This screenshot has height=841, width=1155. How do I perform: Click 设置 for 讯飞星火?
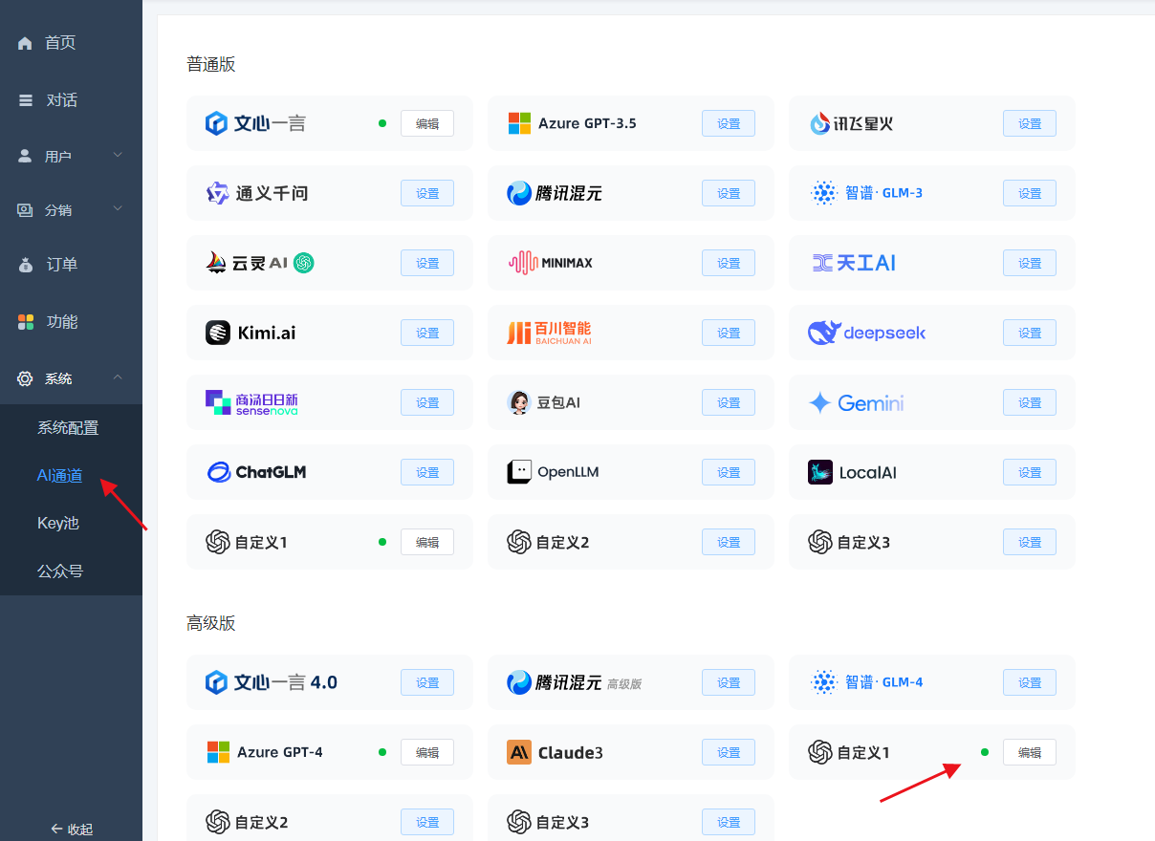[1030, 123]
